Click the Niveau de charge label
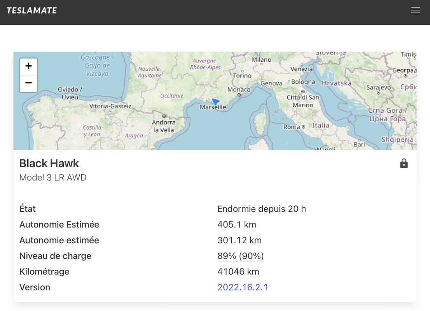This screenshot has height=311, width=430. tap(55, 256)
